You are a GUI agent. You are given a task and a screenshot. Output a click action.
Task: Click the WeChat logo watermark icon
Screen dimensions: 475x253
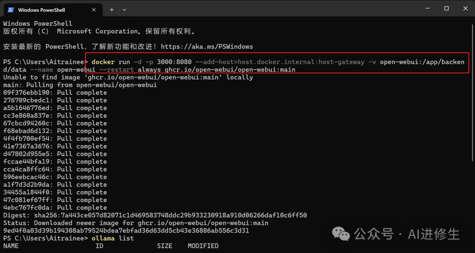(341, 234)
